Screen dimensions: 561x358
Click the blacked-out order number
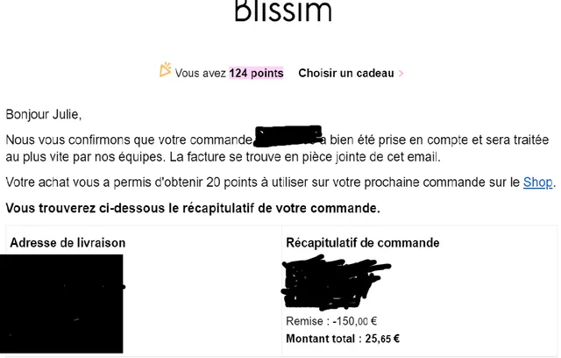click(x=288, y=137)
